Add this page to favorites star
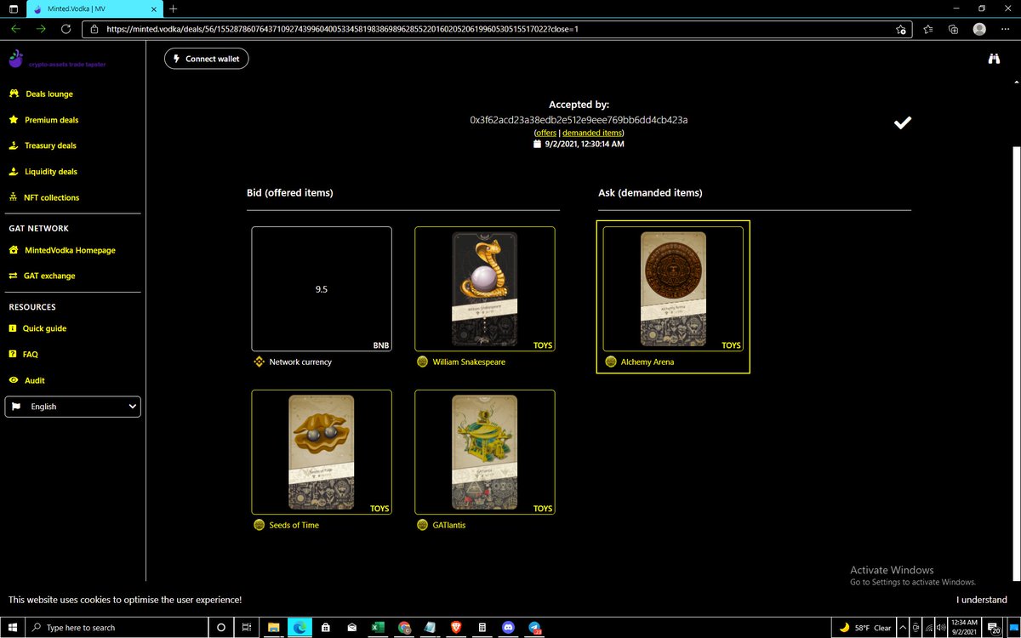 (x=901, y=29)
